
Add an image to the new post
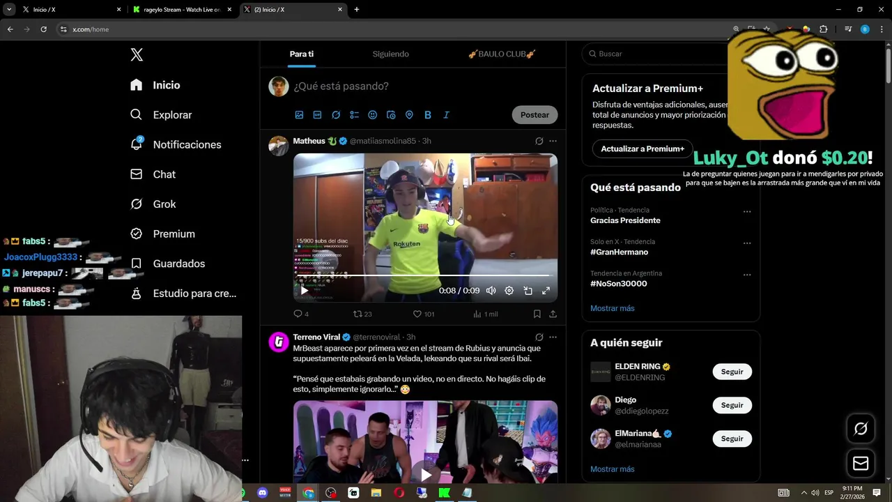(x=299, y=115)
